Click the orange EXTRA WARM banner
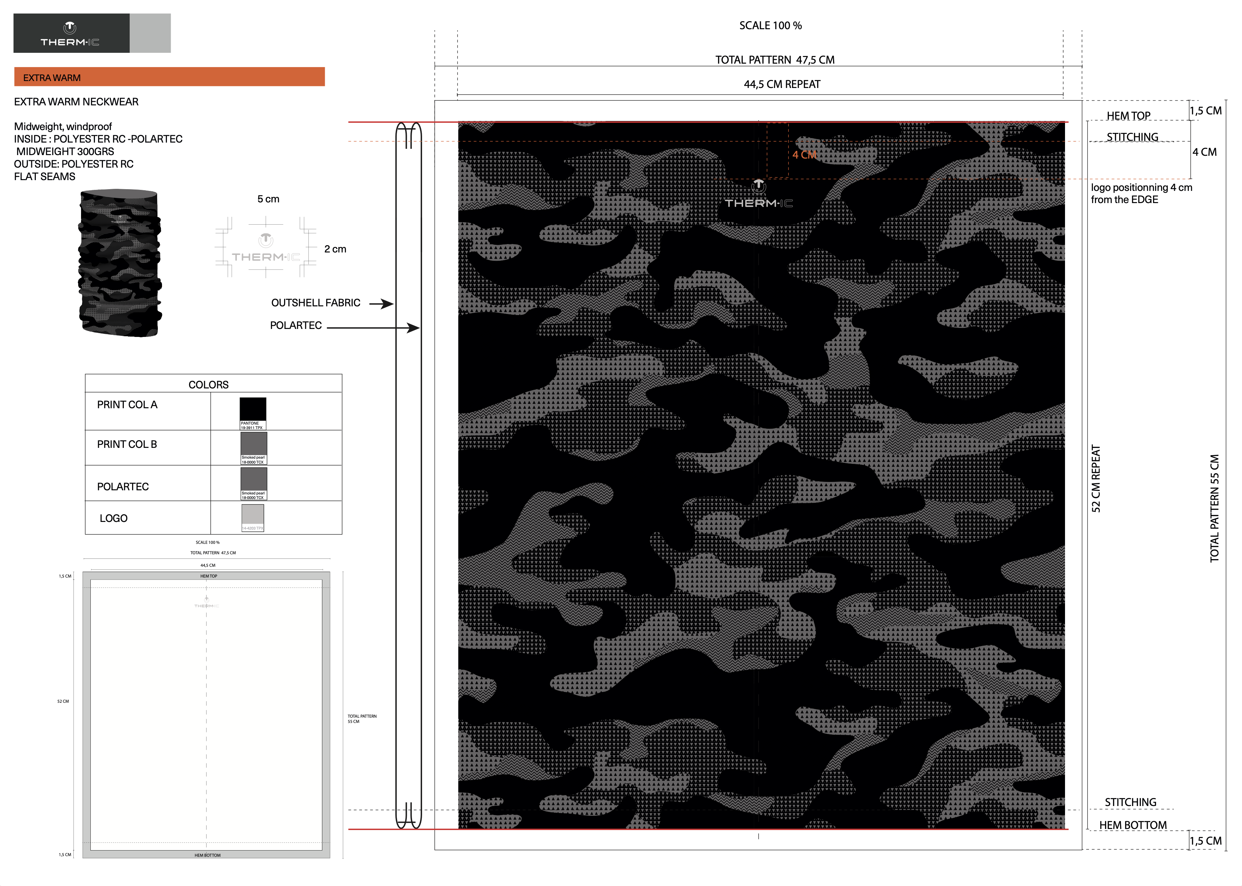The height and width of the screenshot is (886, 1242). (169, 77)
